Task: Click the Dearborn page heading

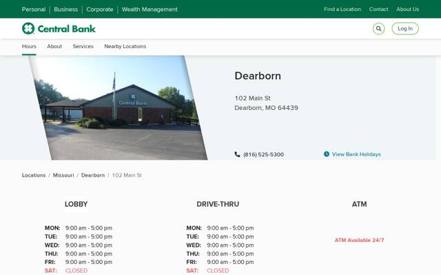Action: click(258, 76)
